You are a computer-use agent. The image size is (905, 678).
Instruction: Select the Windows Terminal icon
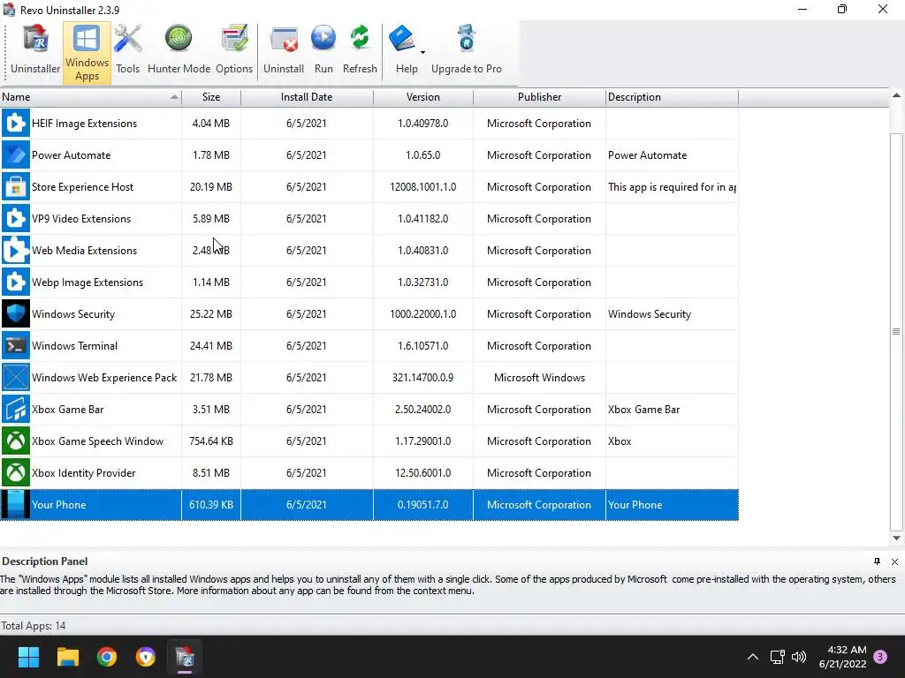tap(16, 345)
